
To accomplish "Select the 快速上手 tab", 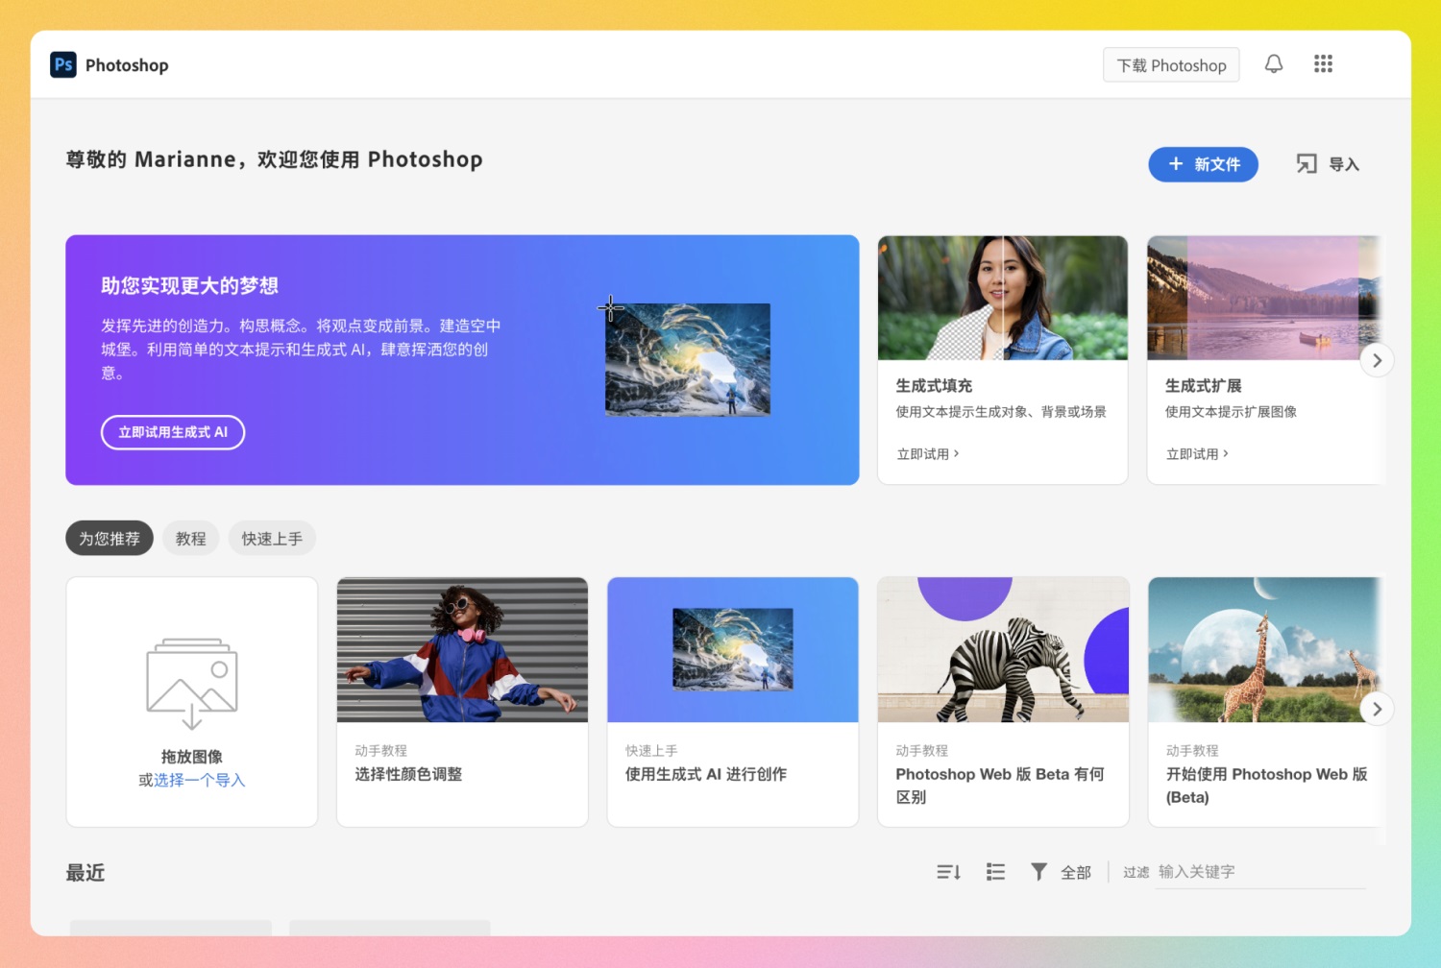I will tap(272, 539).
